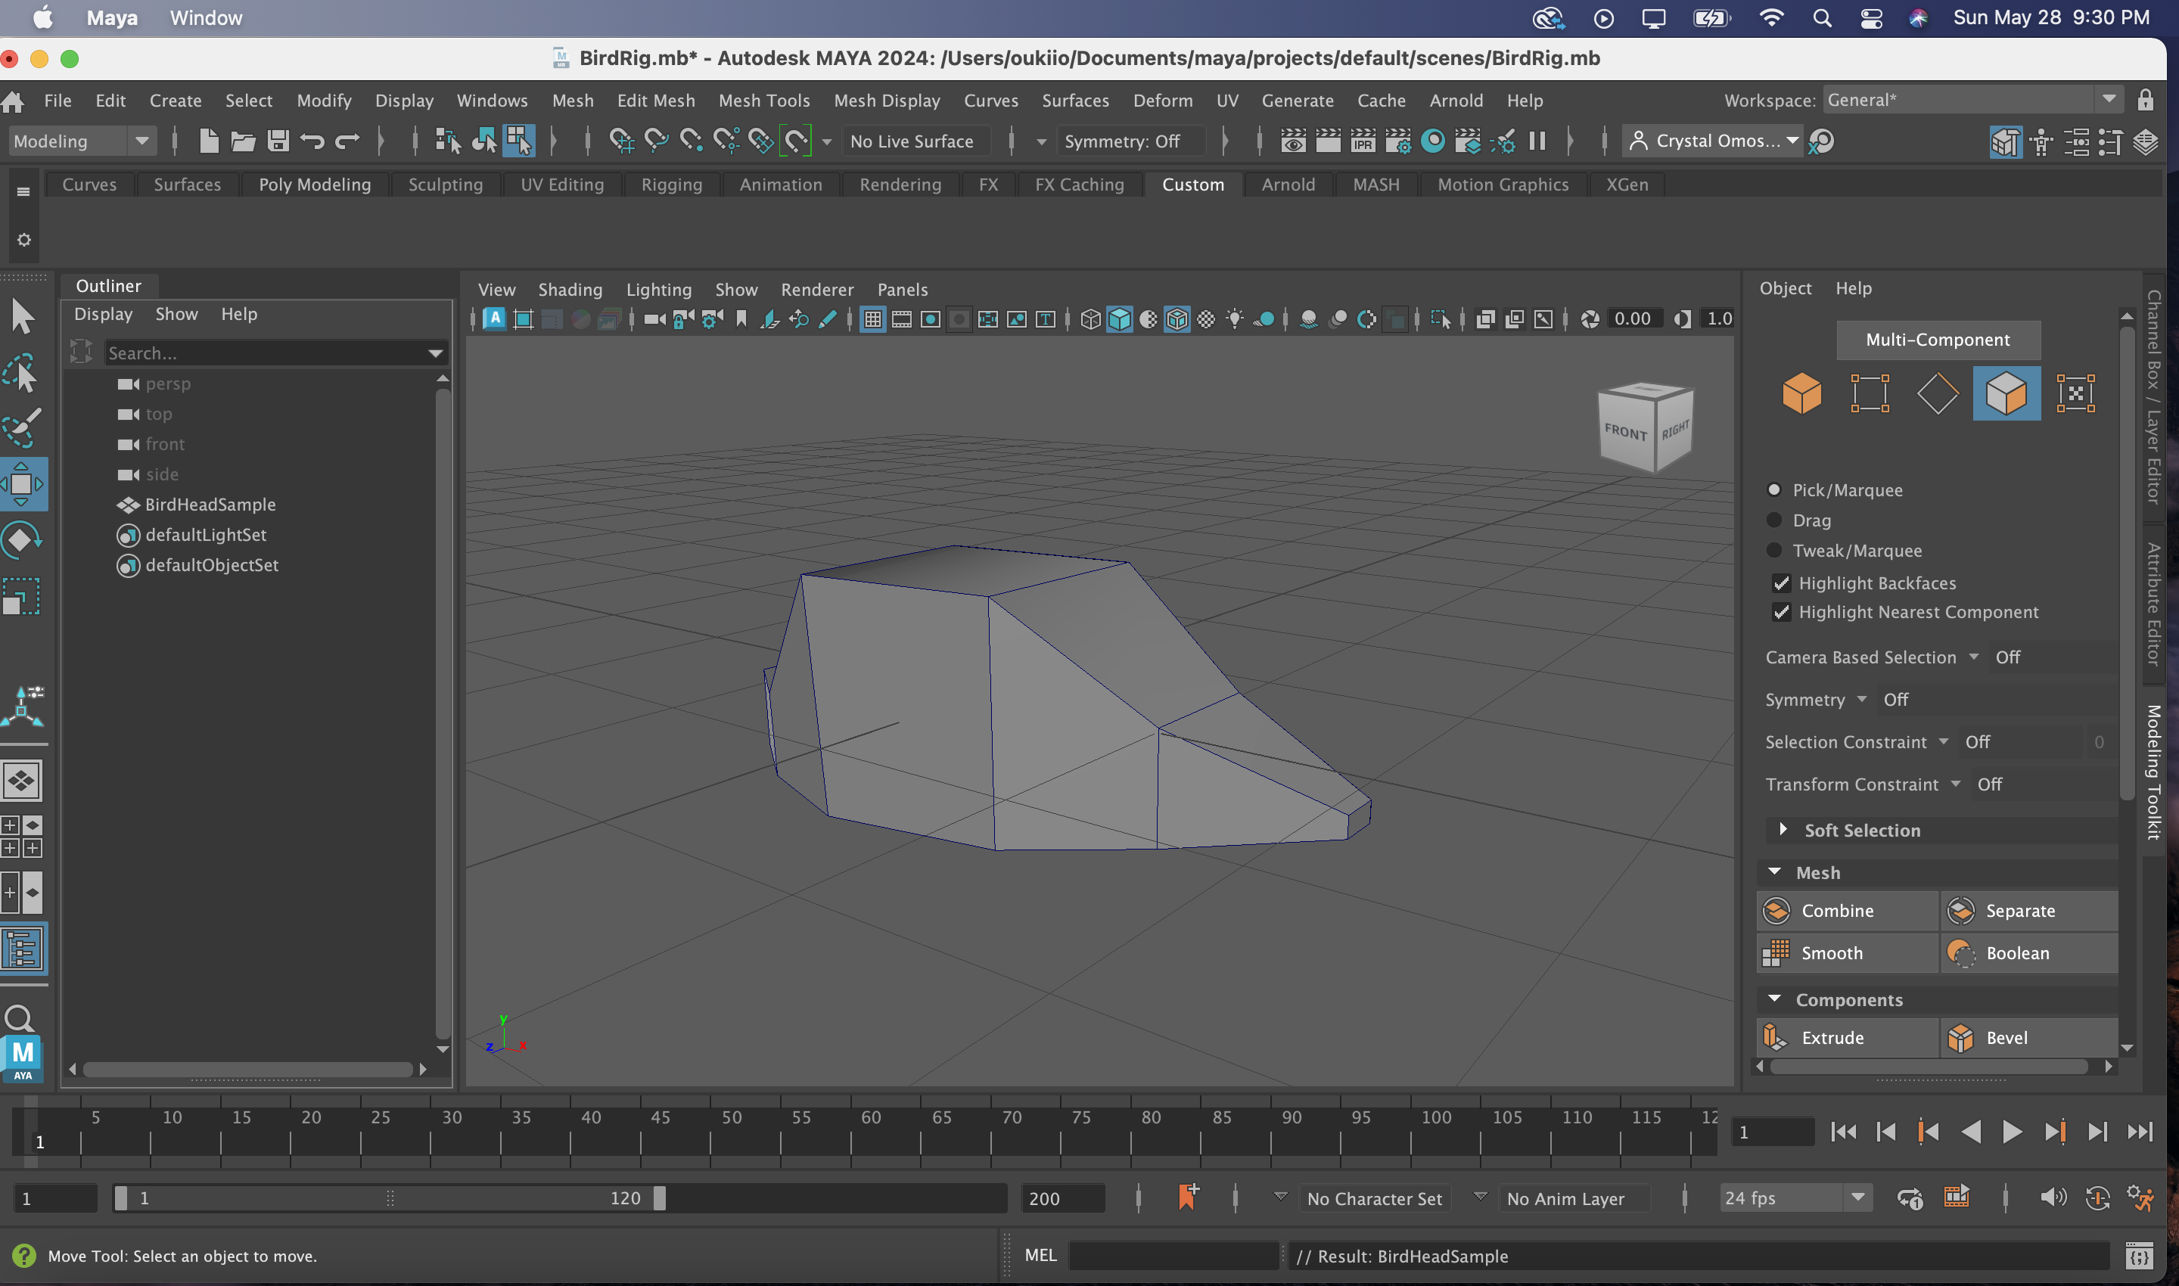Open the Mesh Tools menu

pos(763,101)
